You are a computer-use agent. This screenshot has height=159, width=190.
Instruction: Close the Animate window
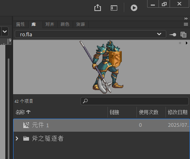179,4
